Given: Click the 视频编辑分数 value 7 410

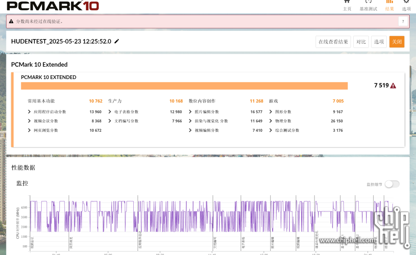Looking at the screenshot, I should point(257,130).
